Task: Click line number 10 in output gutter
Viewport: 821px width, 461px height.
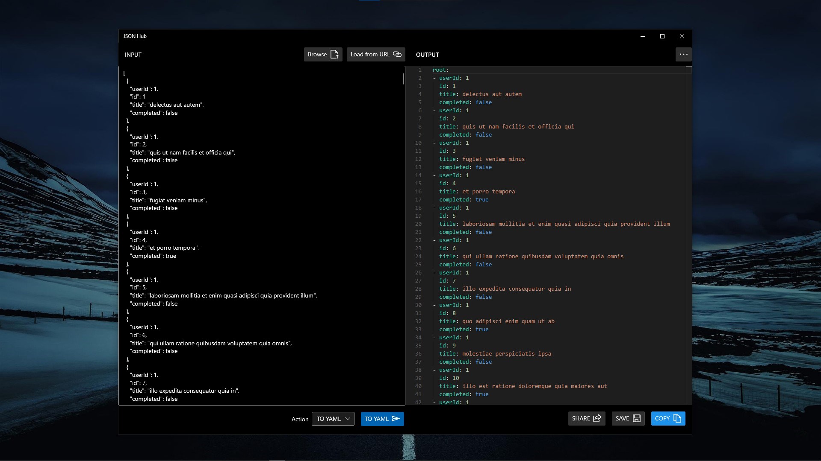Action: [x=418, y=143]
